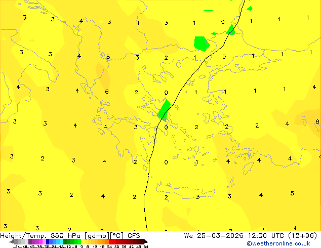Click the thin green strip at the top edge
The width and height of the screenshot is (321, 248).
[208, 10]
